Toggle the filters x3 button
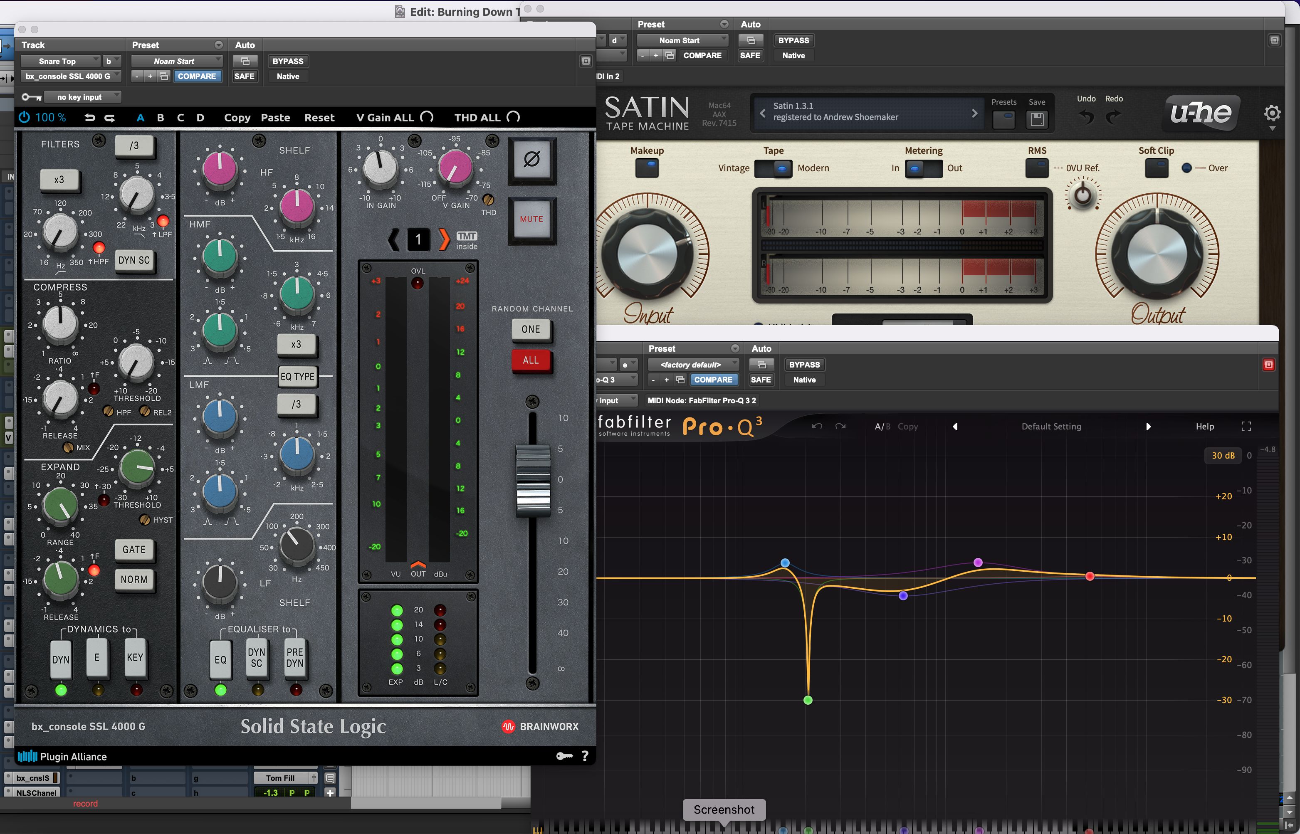Viewport: 1300px width, 834px height. [59, 180]
